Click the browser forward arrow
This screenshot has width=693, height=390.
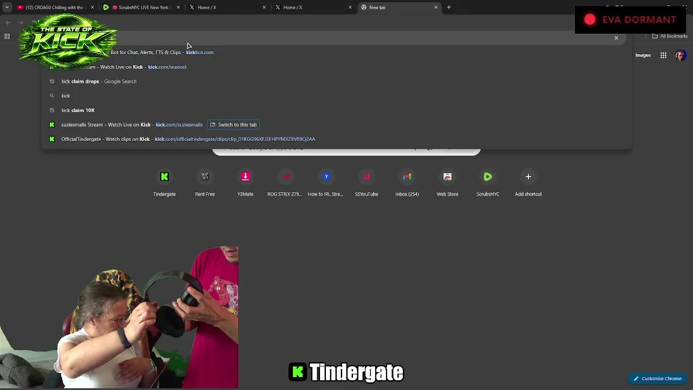(x=21, y=22)
